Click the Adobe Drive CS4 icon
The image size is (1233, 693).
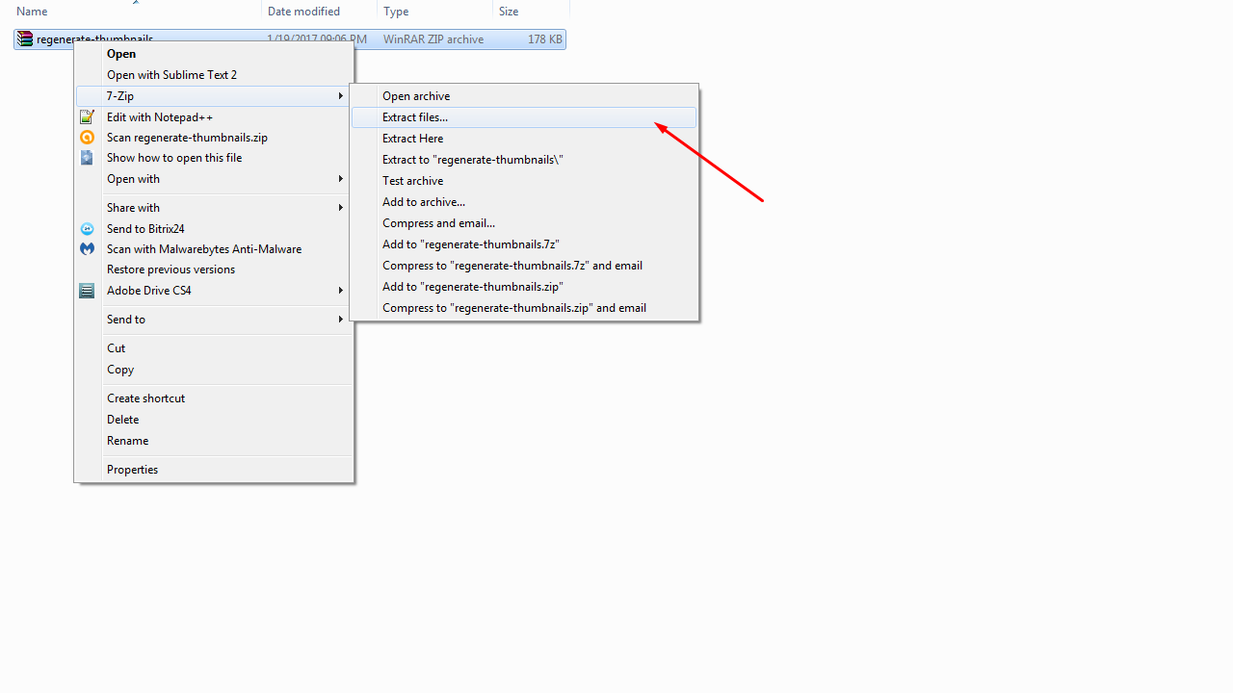tap(87, 291)
